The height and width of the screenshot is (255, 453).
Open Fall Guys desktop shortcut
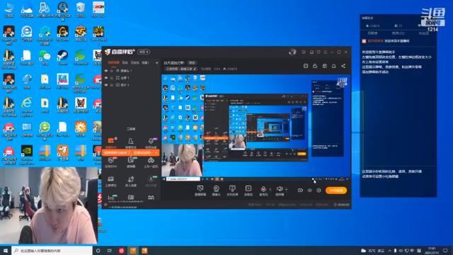pos(62,81)
